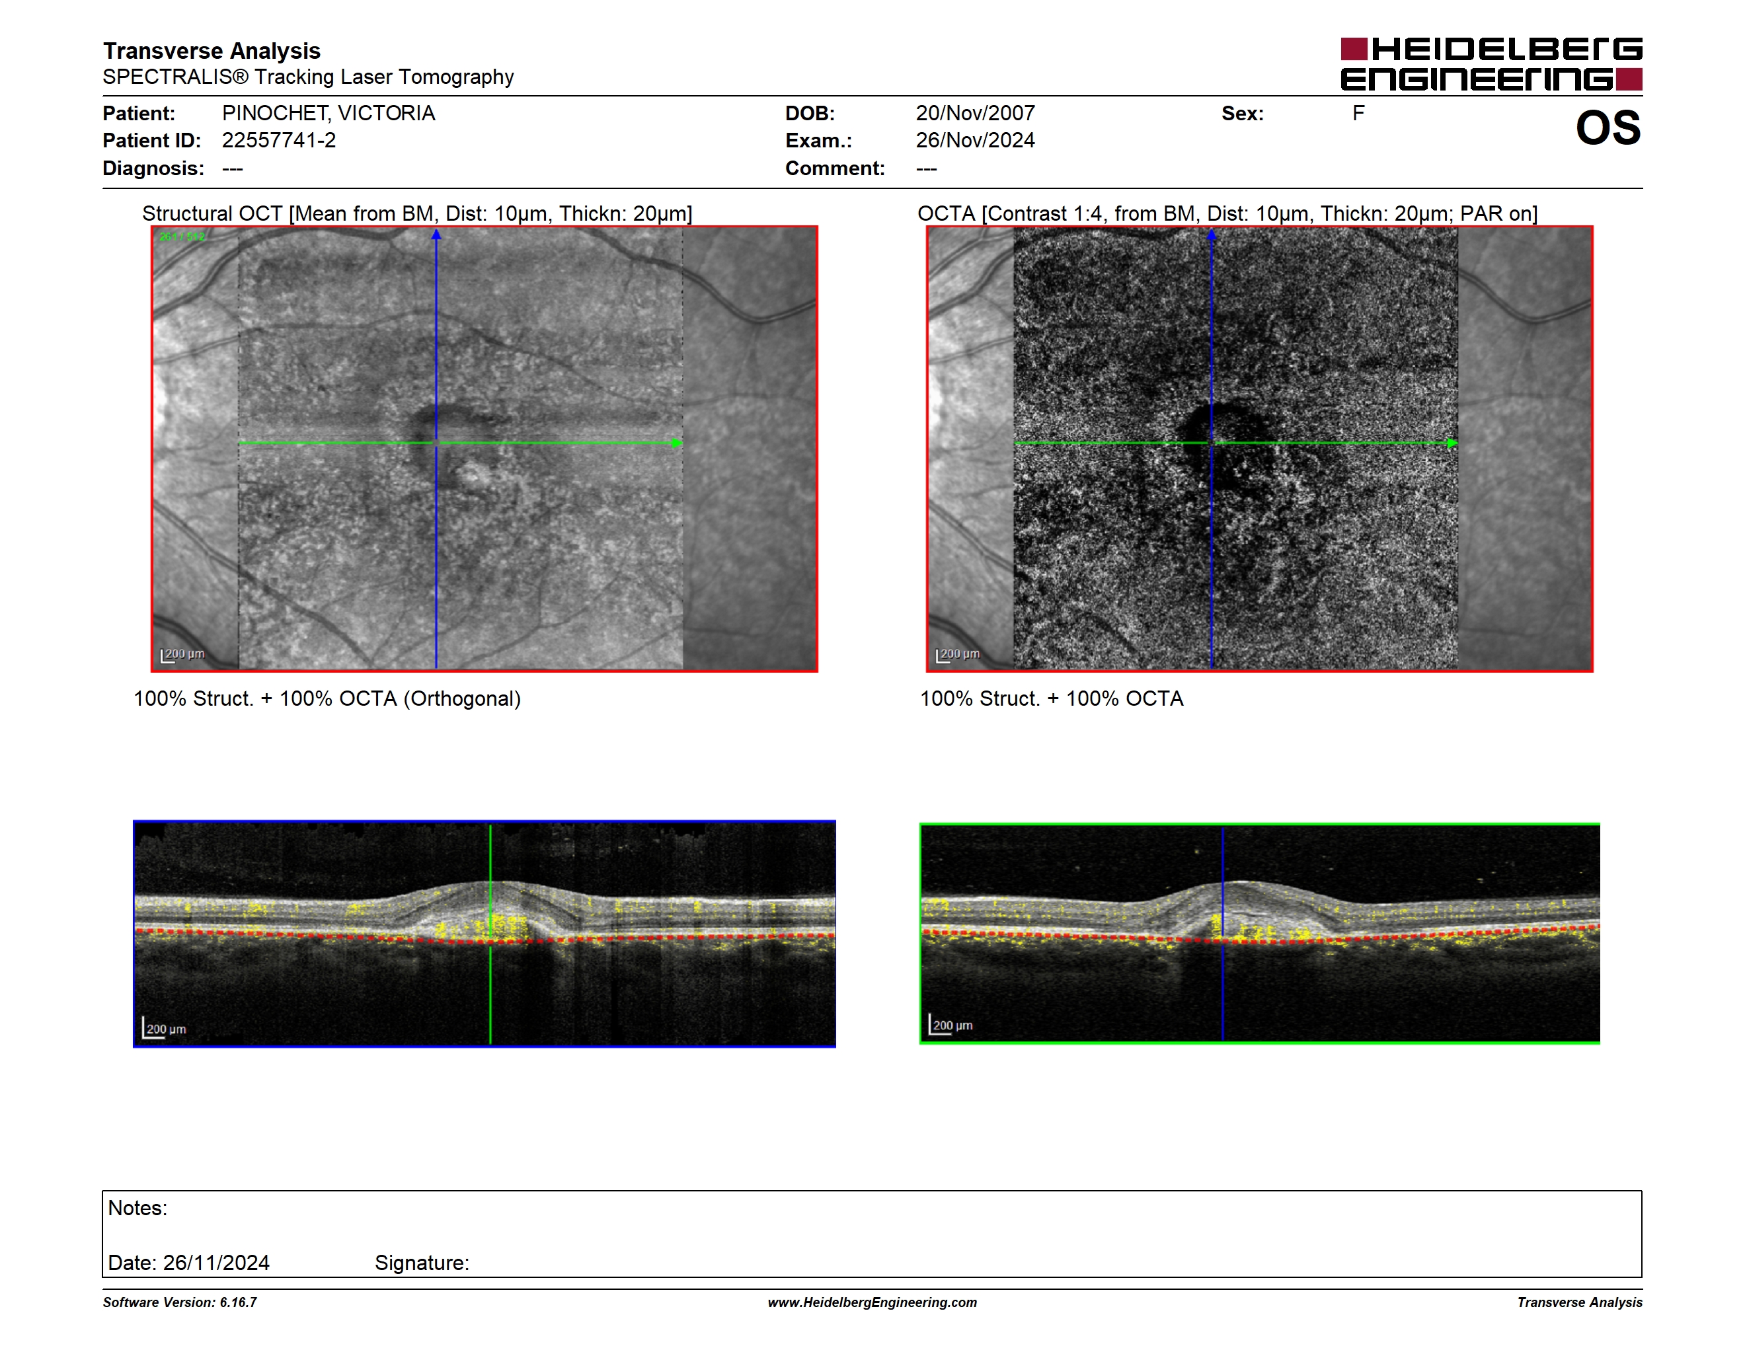Click the DOB value '20/Nov/2007'
Image resolution: width=1745 pixels, height=1348 pixels.
point(975,114)
